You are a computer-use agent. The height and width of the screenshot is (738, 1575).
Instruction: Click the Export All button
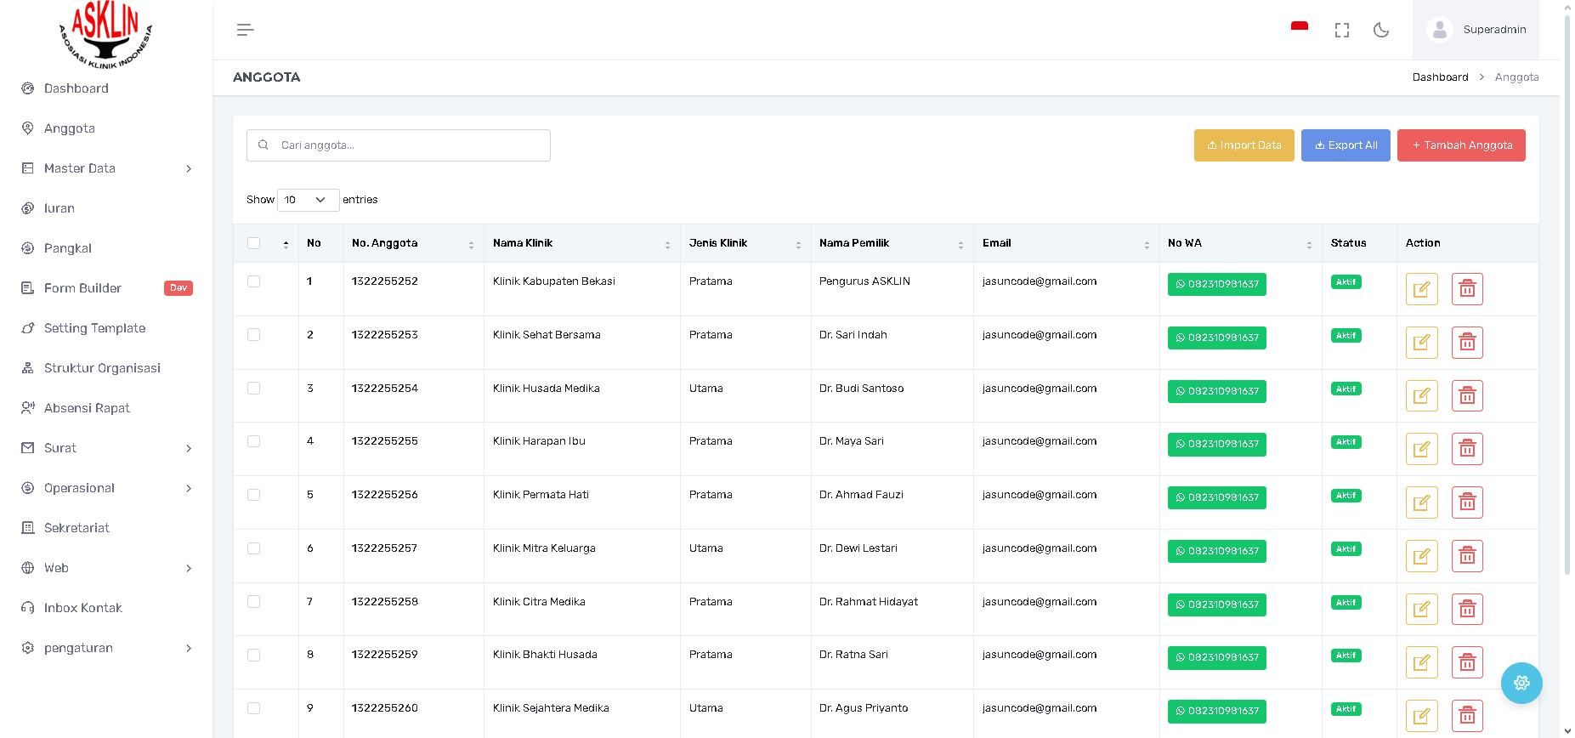click(x=1345, y=145)
